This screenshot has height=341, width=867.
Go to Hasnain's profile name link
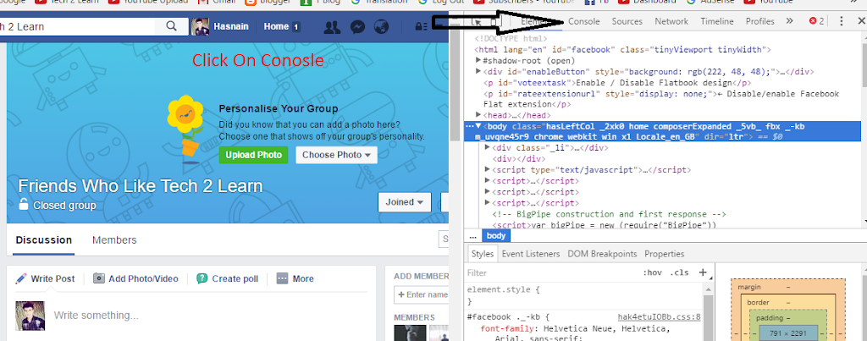[x=231, y=26]
